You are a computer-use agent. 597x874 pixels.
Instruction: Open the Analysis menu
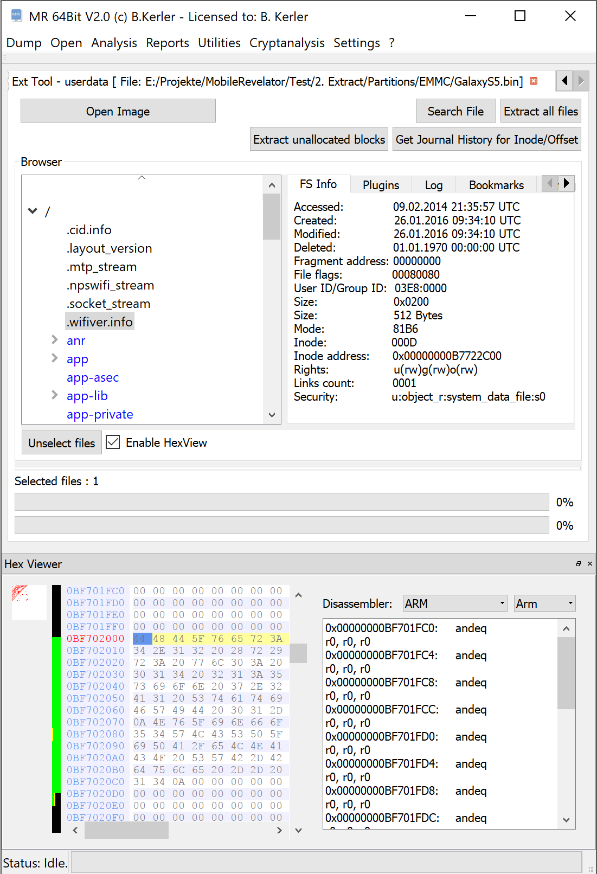(114, 43)
